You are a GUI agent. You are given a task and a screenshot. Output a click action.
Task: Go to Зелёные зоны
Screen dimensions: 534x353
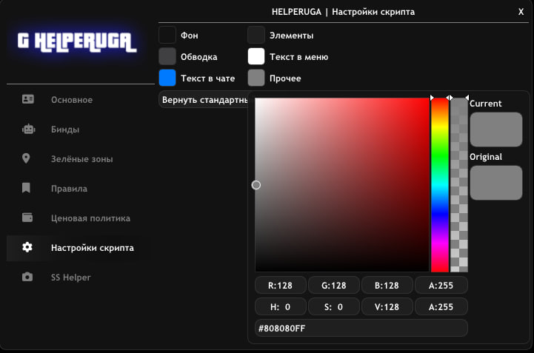tap(81, 159)
